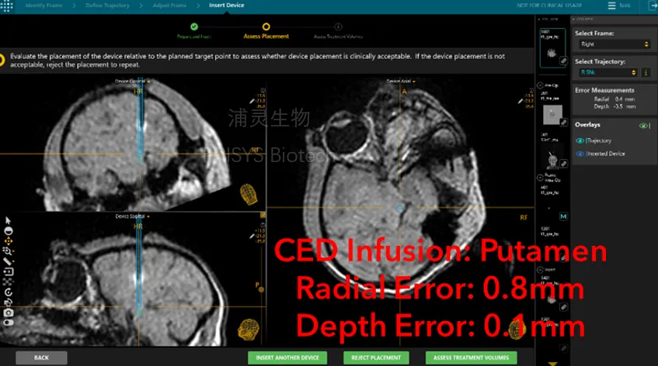Click Assess Treatment Volumes button

pyautogui.click(x=466, y=357)
